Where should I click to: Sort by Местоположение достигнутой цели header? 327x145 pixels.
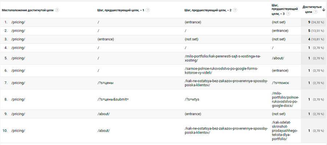tap(28, 10)
